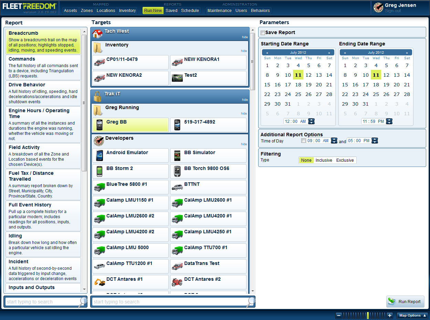This screenshot has height=320, width=430.
Task: Select the Test2 tablet icon
Action: click(177, 78)
